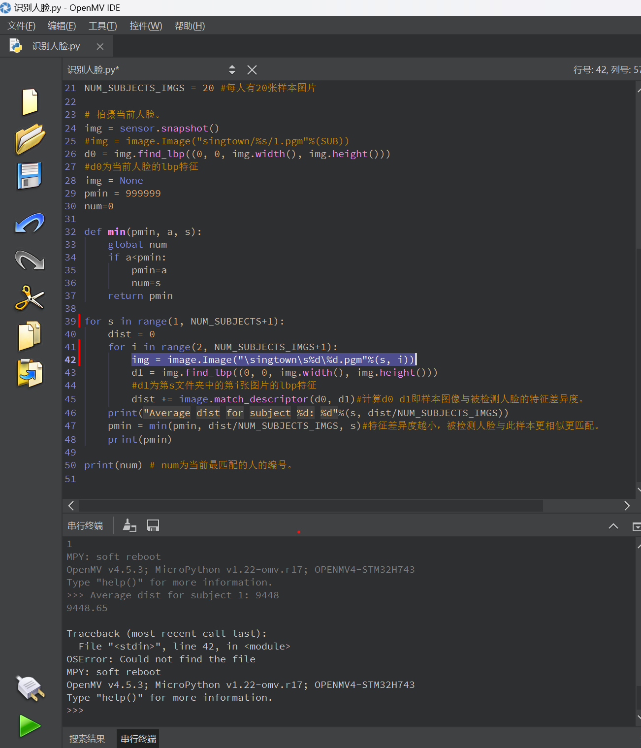The width and height of the screenshot is (641, 748).
Task: Click line number 42 in the gutter
Action: 70,359
